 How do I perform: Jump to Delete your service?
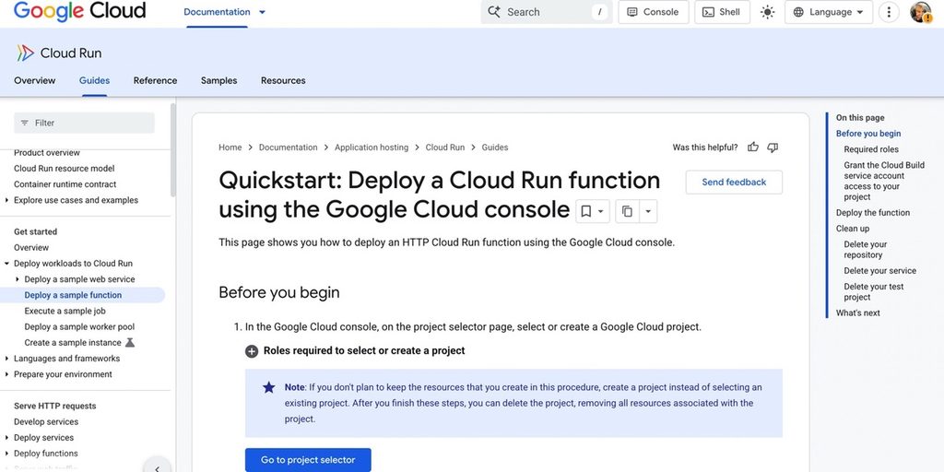879,271
